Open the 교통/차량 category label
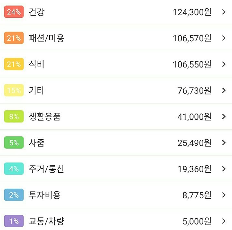The width and height of the screenshot is (232, 230). click(46, 221)
